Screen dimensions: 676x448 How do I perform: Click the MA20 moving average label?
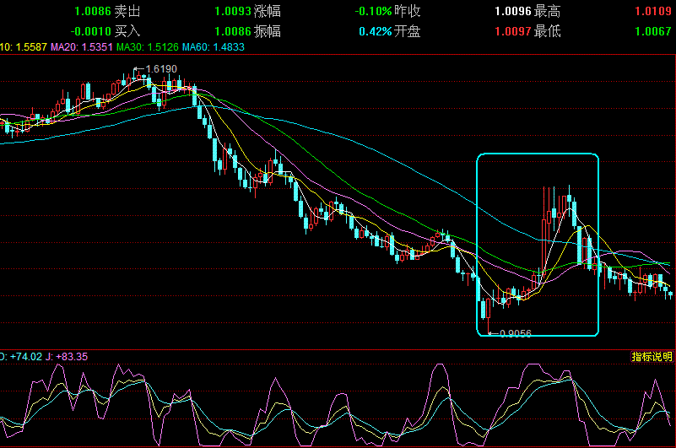(82, 47)
